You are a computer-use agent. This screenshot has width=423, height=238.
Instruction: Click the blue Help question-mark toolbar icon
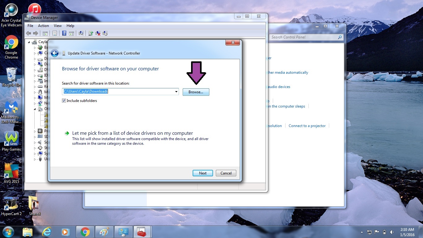tap(64, 33)
